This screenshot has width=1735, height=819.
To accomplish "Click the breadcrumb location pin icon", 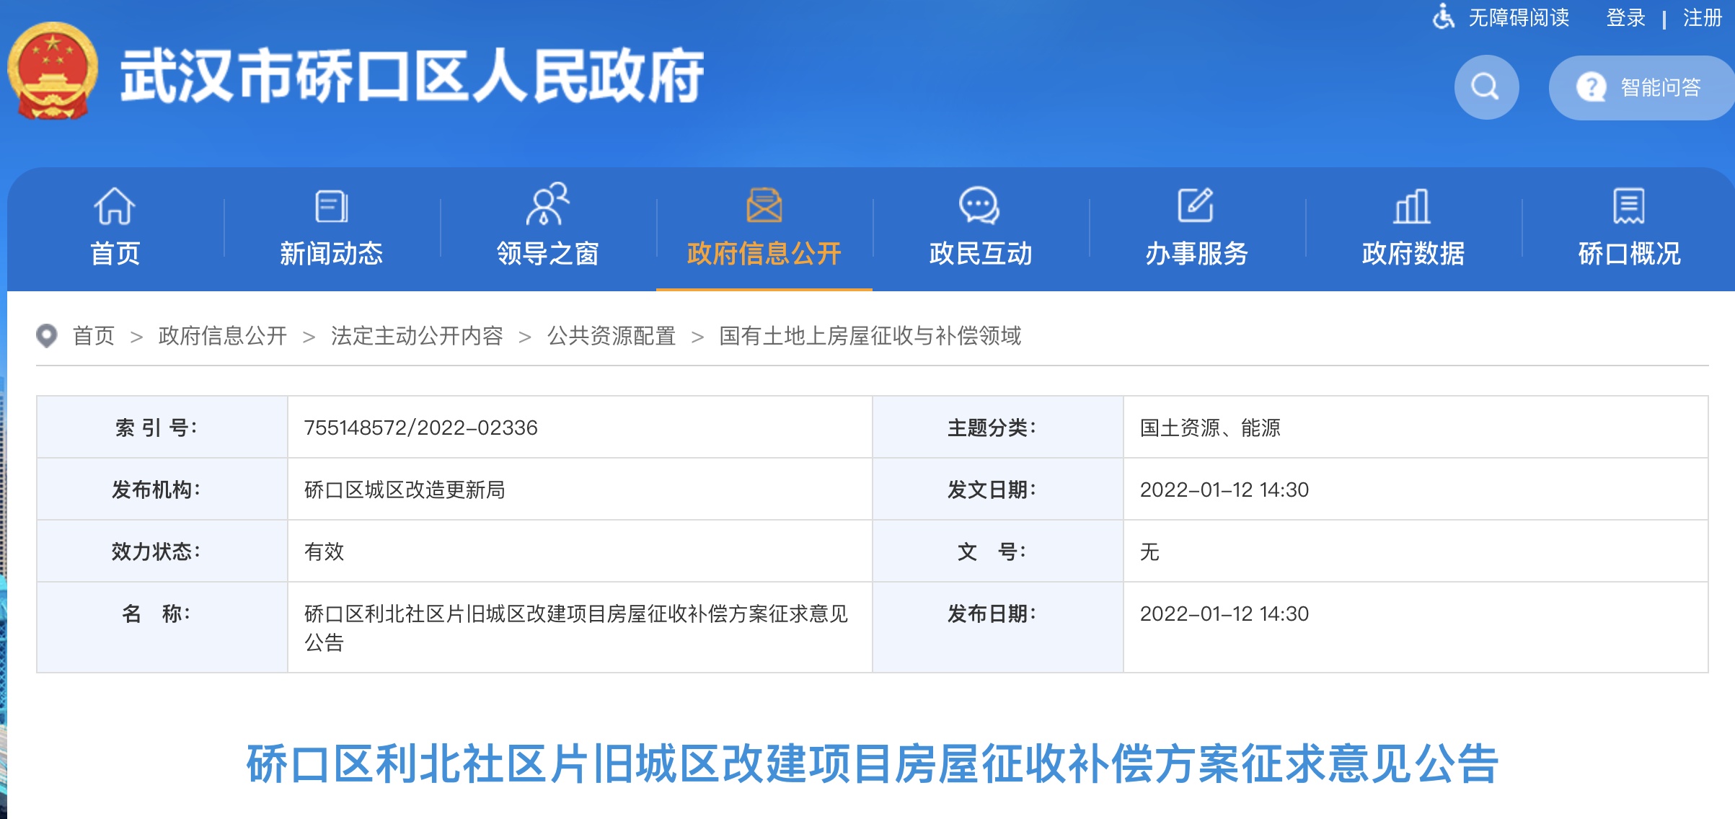I will coord(47,336).
